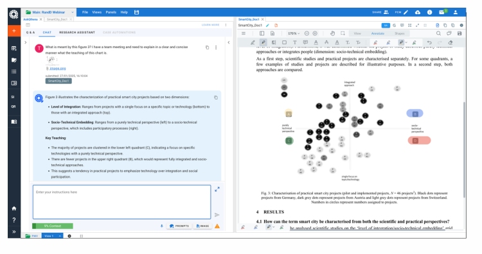Click the send arrow beside instructions box

coord(217,215)
